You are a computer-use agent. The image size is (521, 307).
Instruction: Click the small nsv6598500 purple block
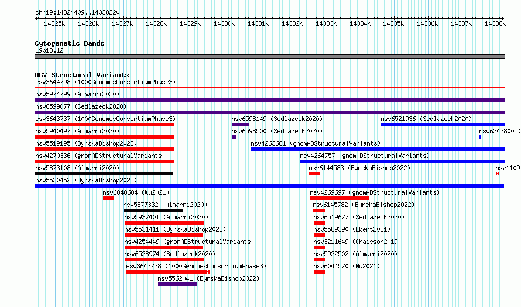coord(234,137)
